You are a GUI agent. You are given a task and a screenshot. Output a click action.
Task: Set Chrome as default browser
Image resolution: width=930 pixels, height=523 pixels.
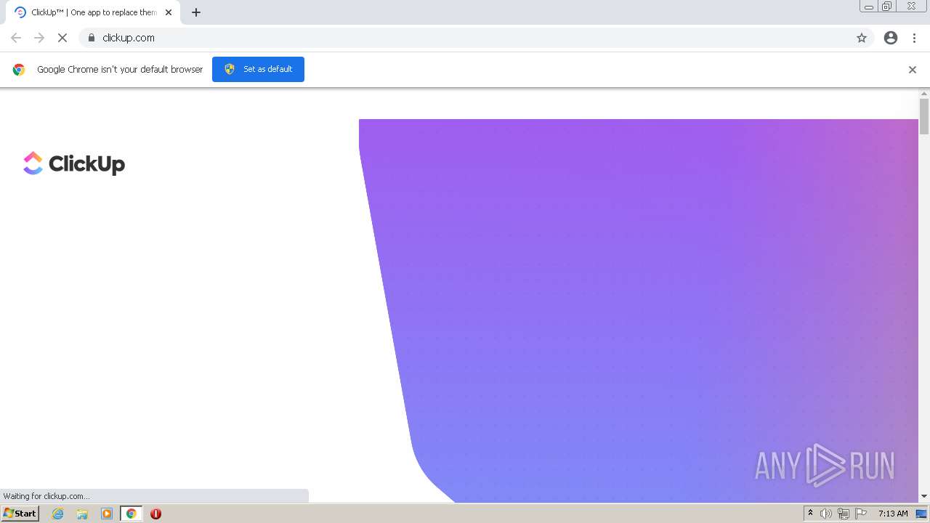tap(258, 69)
